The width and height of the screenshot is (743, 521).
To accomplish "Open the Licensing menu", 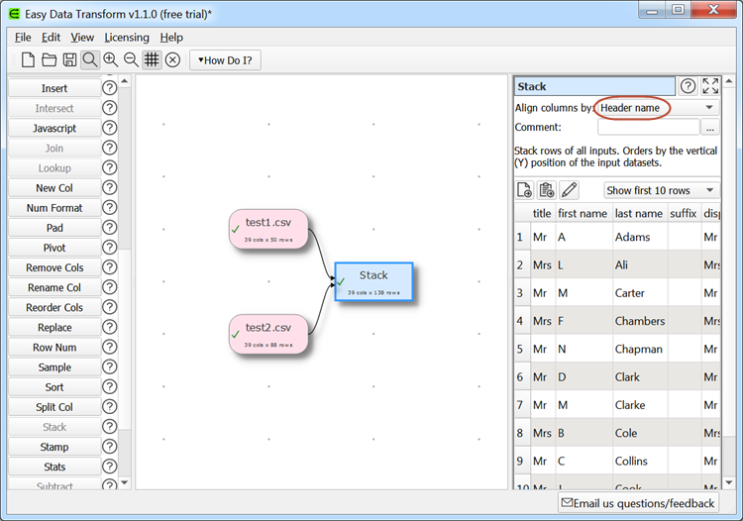I will click(127, 37).
